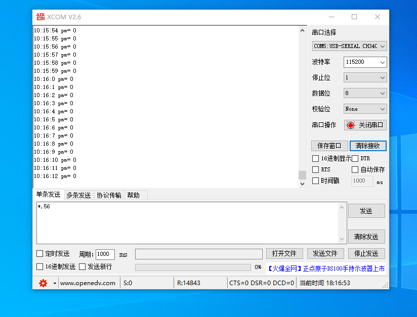417x317 pixels.
Task: Open the 正点原子DS100 advertisement link
Action: 325,268
